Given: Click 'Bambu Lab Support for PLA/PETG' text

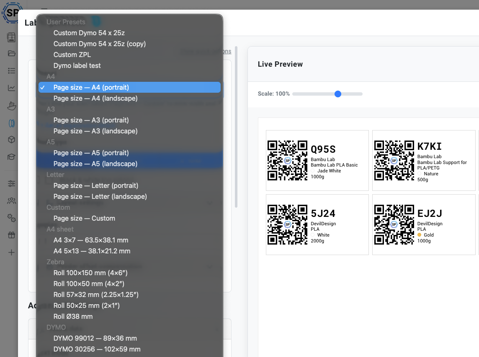Looking at the screenshot, I should pos(442,165).
